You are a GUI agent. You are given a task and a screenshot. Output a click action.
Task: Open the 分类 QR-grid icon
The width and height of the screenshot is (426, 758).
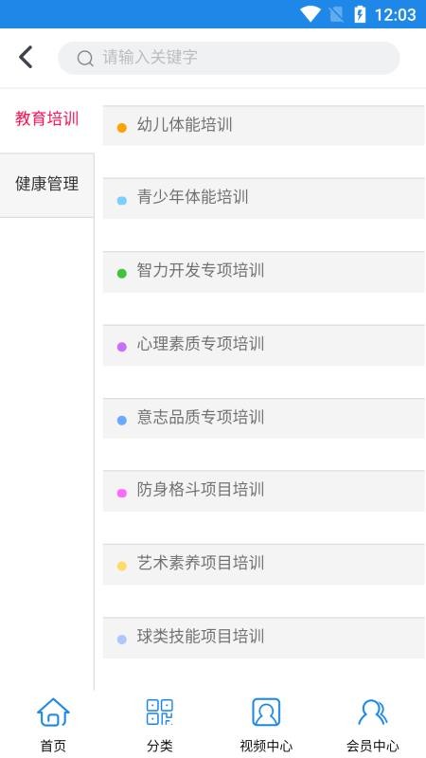[x=160, y=712]
